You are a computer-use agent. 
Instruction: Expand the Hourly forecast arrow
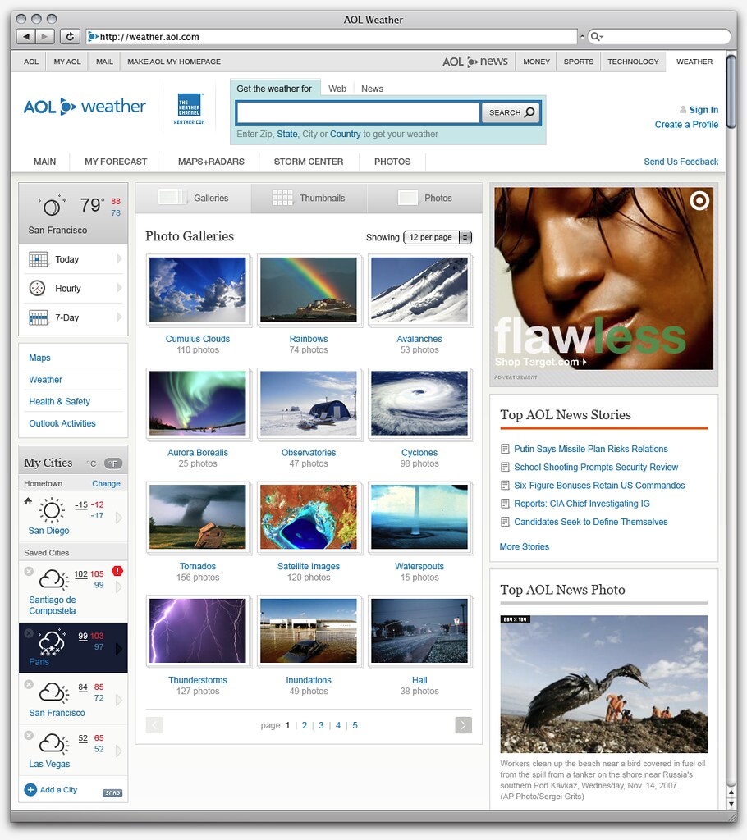click(119, 288)
